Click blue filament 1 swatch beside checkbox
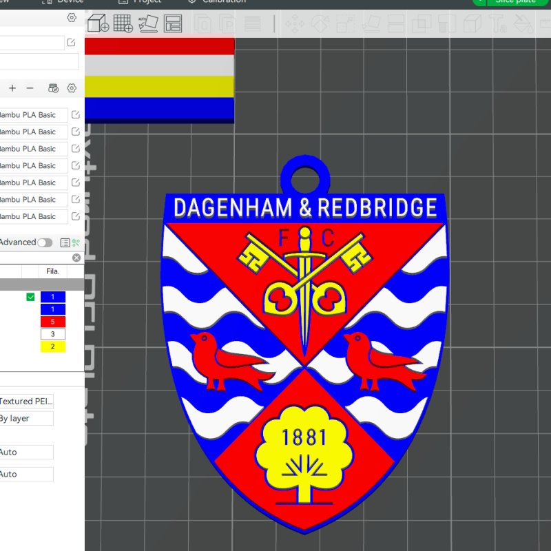Viewport: 551px width, 551px height. (53, 297)
